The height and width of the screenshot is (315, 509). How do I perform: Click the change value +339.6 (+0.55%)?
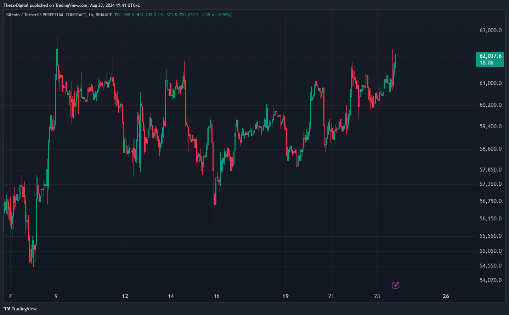216,15
